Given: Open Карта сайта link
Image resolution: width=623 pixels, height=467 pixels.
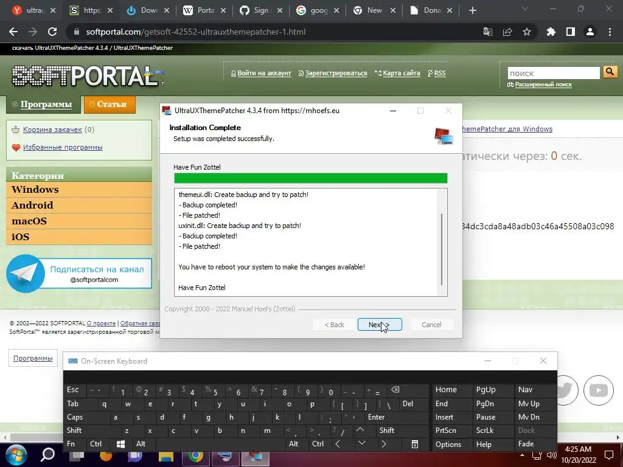Looking at the screenshot, I should 402,73.
